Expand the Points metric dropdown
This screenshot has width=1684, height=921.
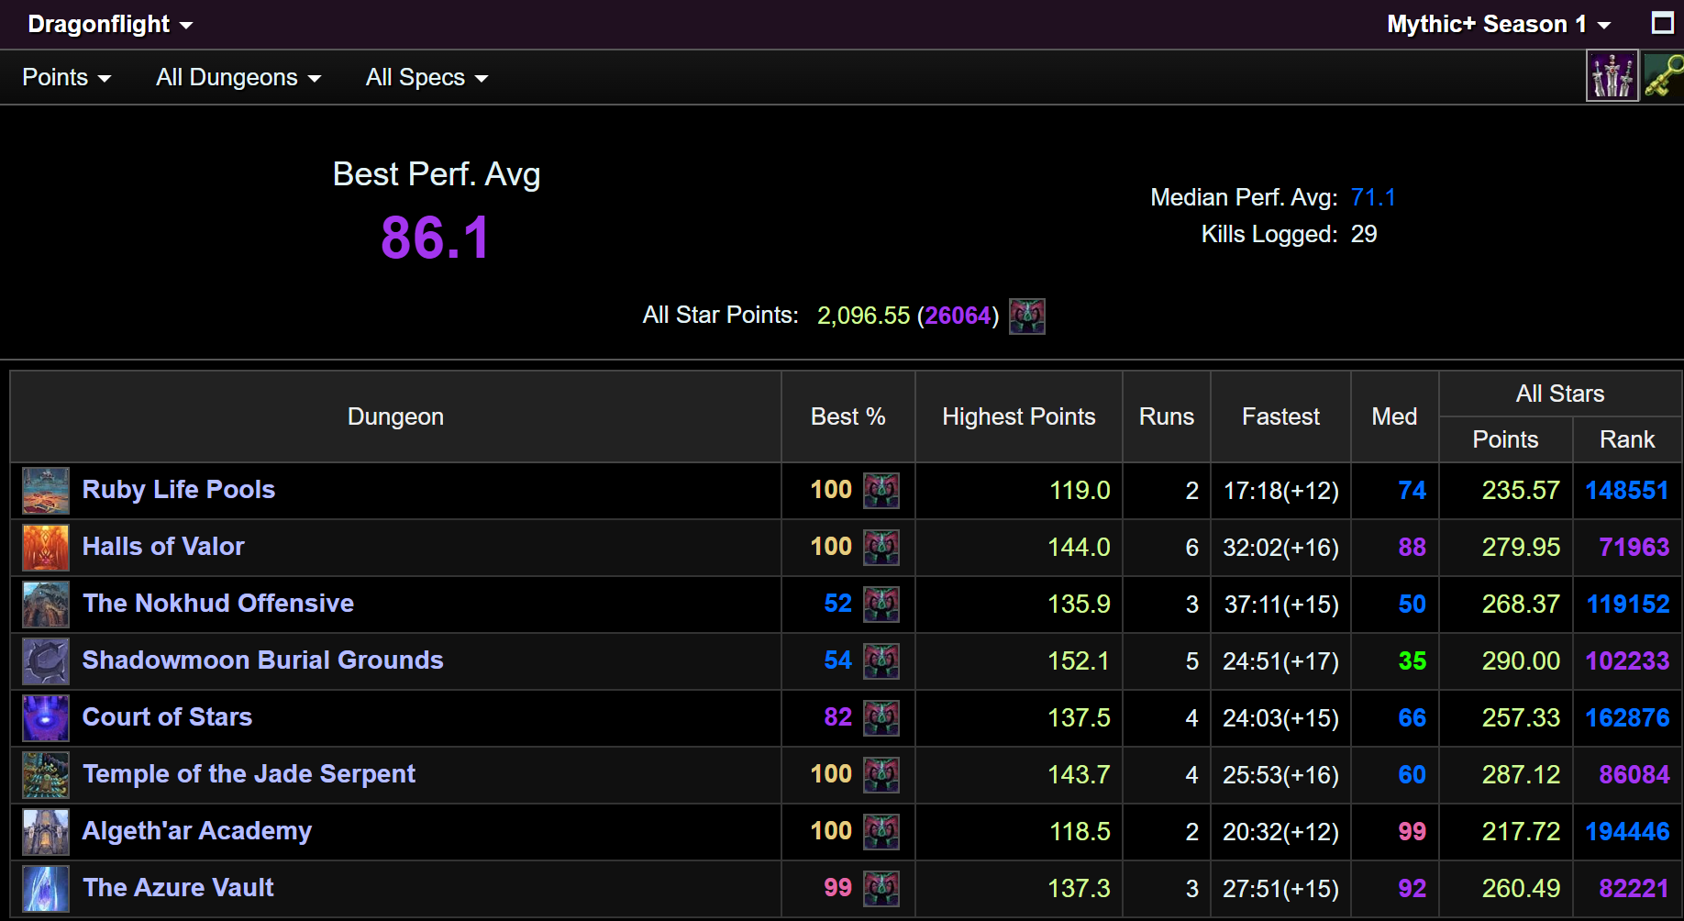[67, 77]
